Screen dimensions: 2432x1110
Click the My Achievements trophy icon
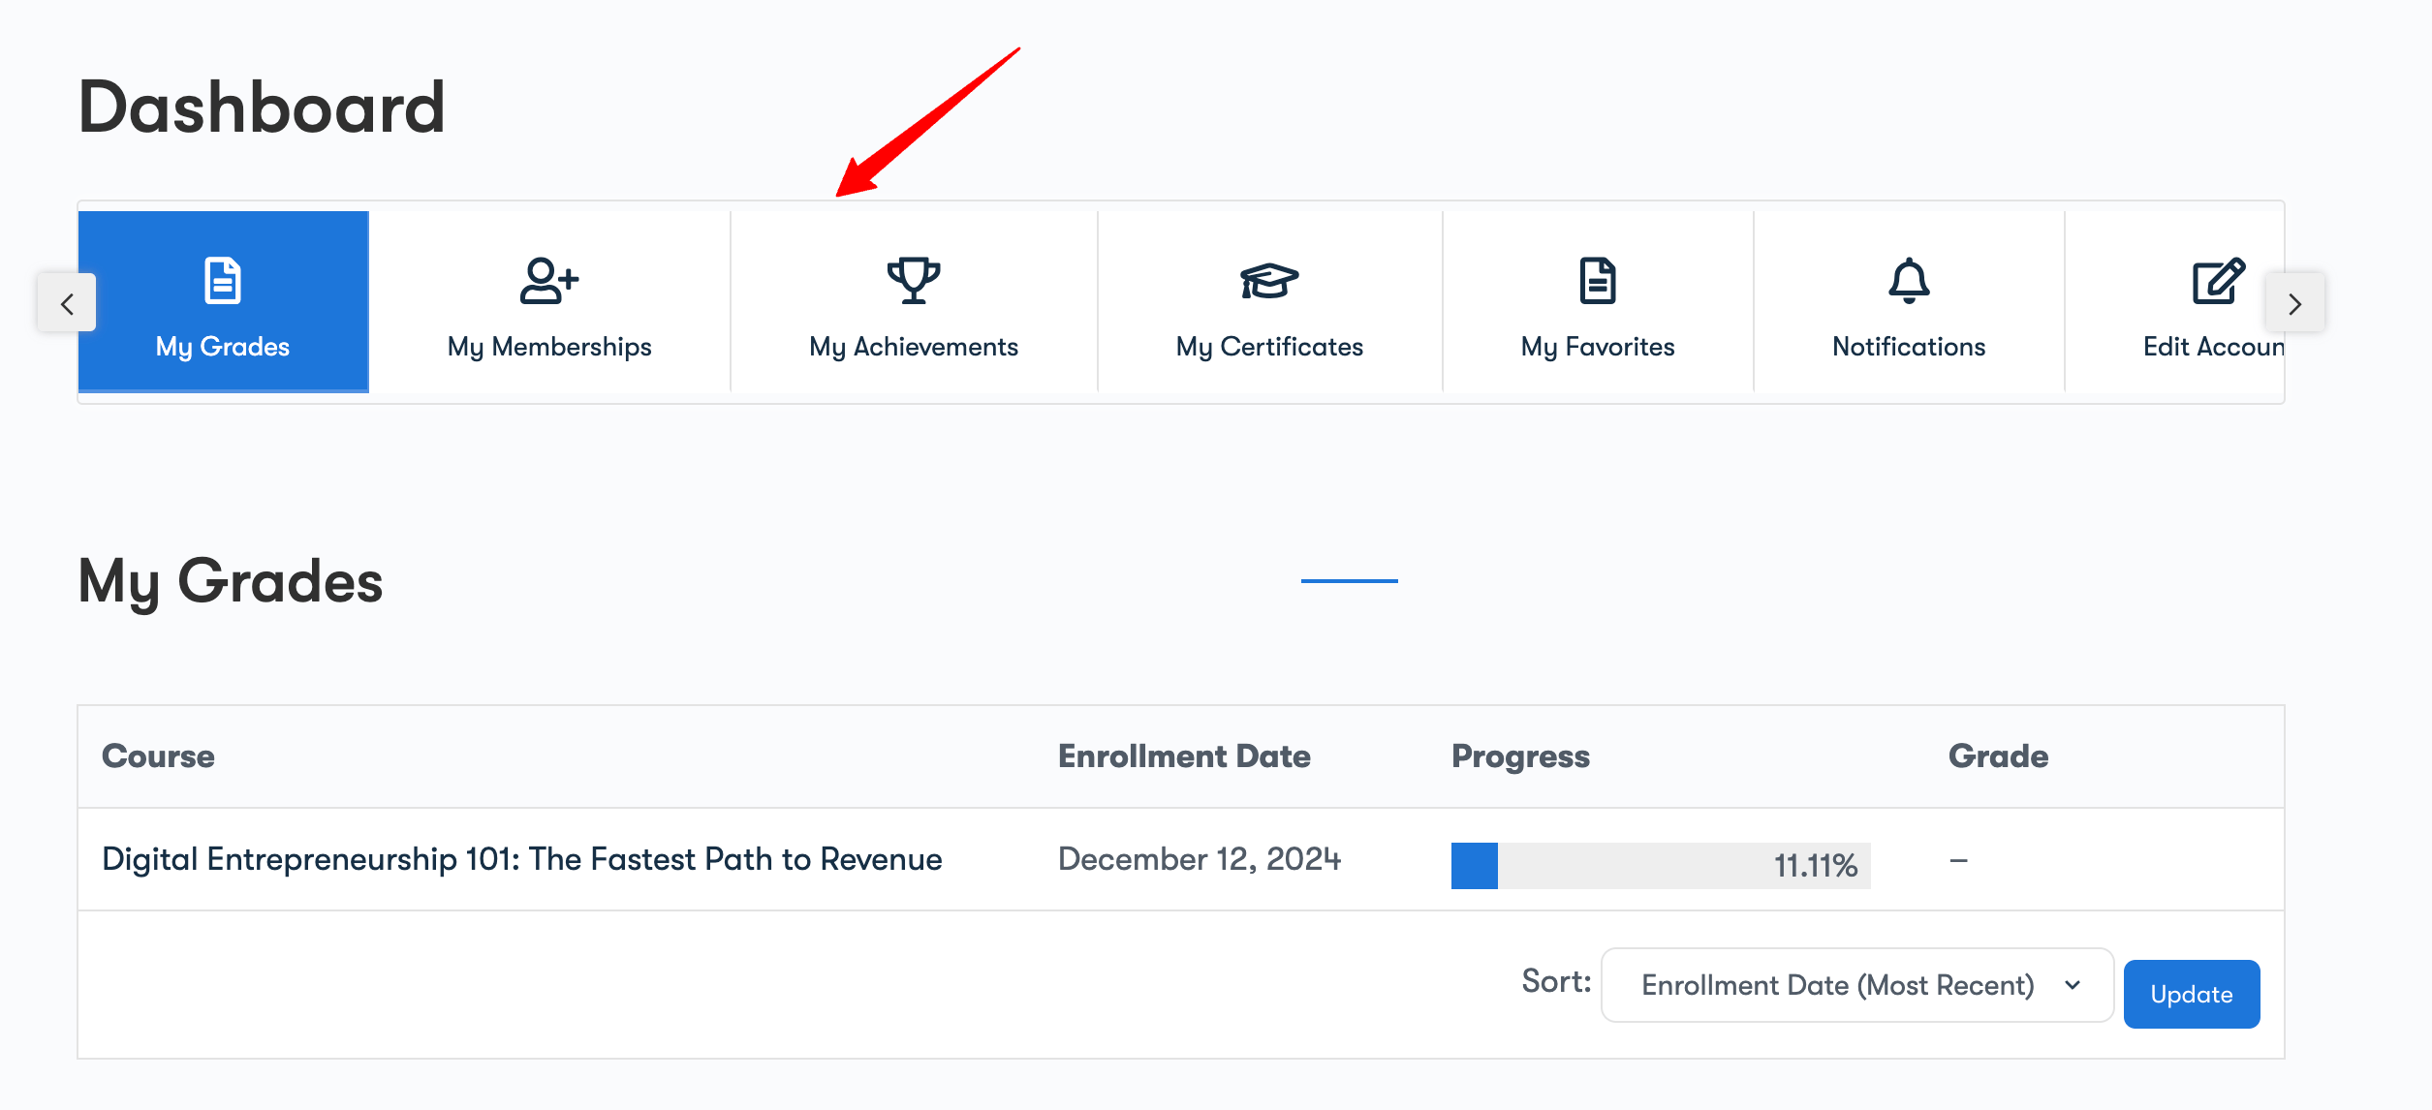[914, 281]
